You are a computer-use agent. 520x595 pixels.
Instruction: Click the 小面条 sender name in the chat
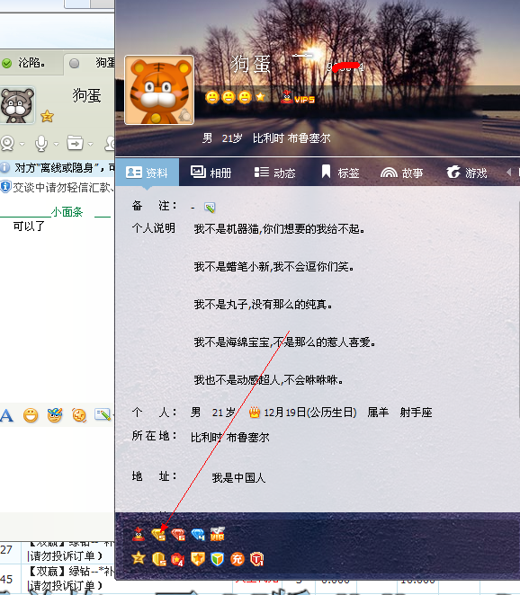coord(67,212)
